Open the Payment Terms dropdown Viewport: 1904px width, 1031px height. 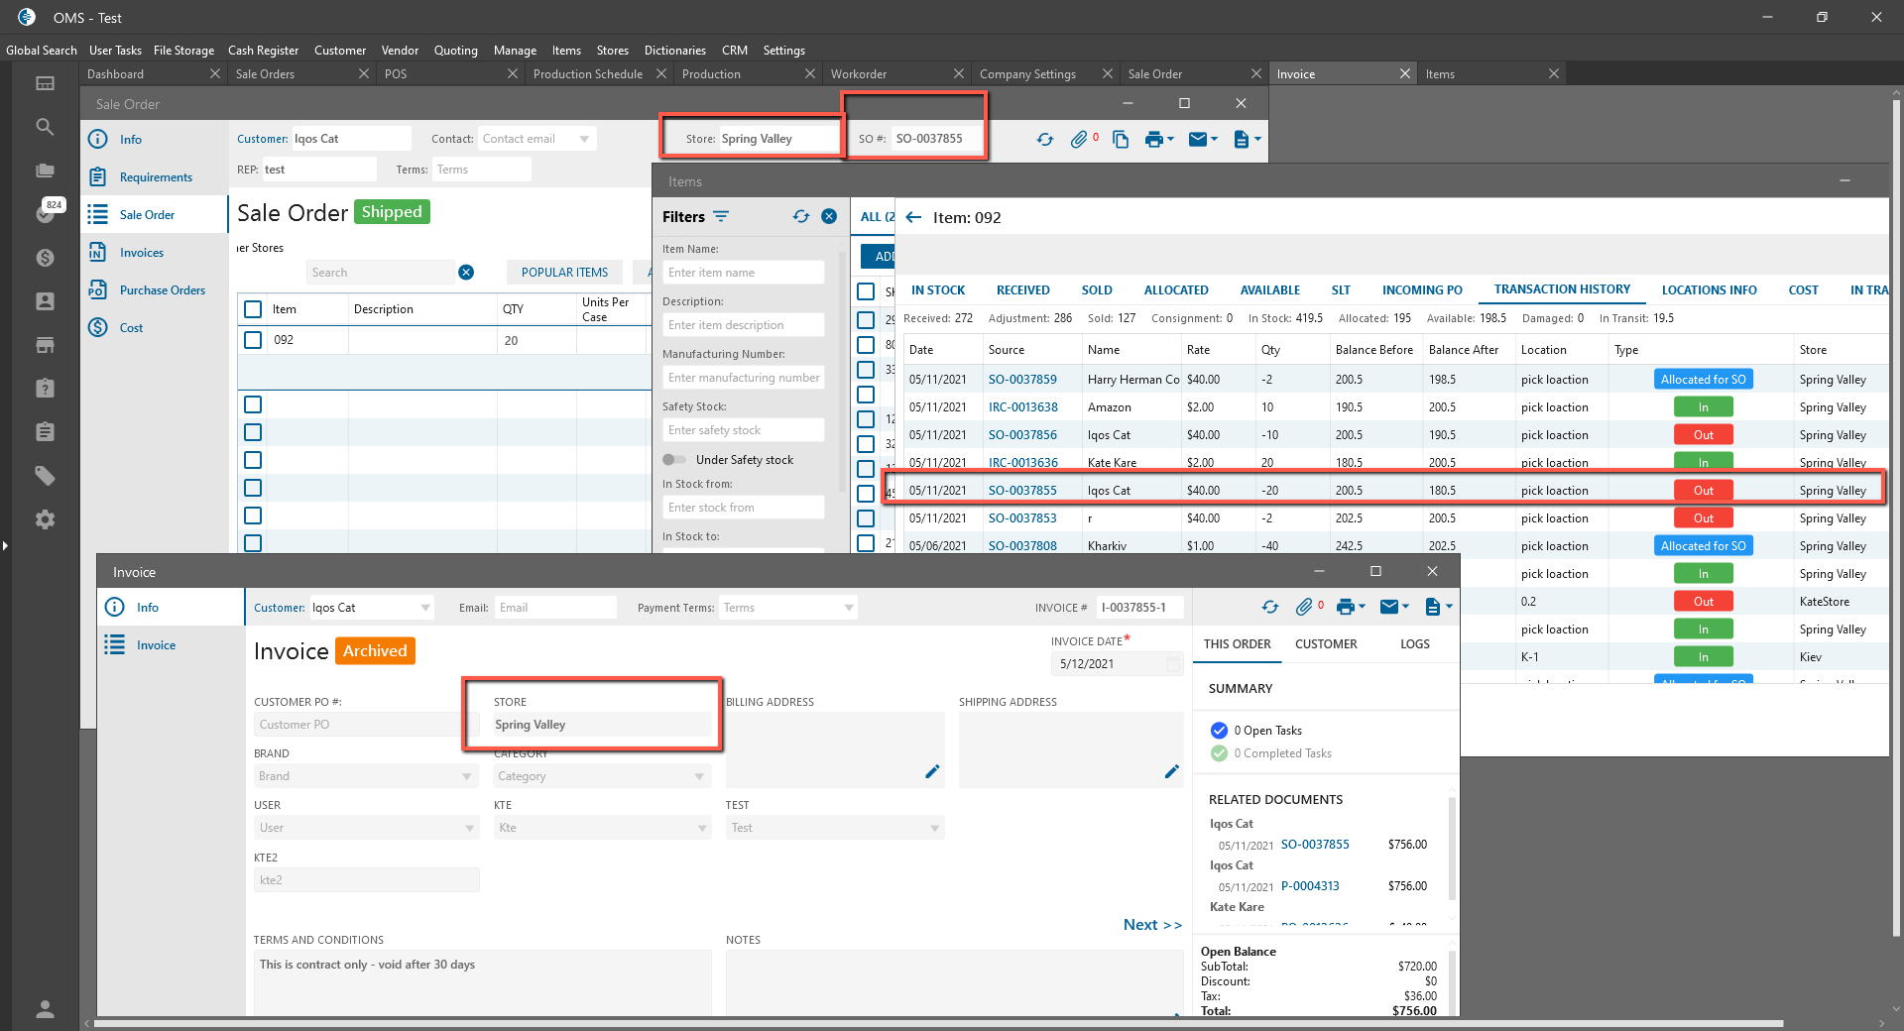coord(849,608)
